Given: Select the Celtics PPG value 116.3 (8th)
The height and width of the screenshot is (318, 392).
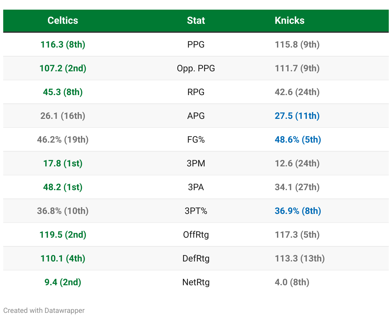Looking at the screenshot, I should point(63,45).
